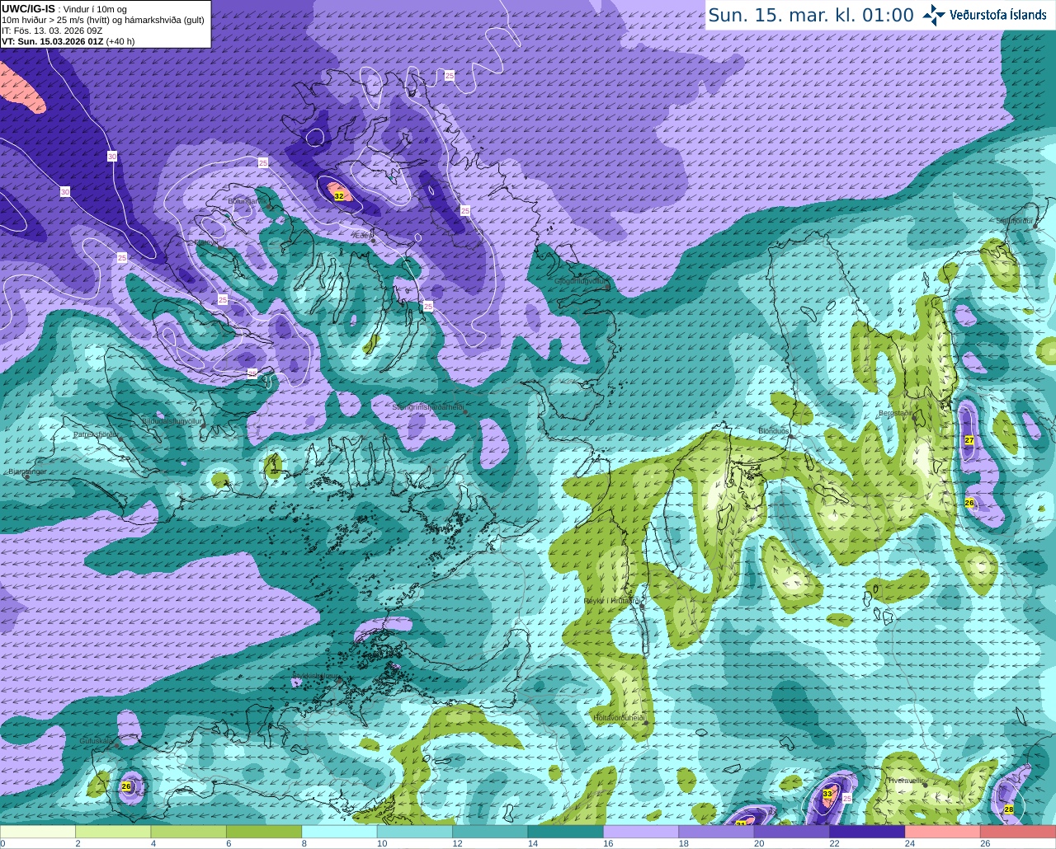This screenshot has height=849, width=1056.
Task: Click the Æðey station label
Action: pyautogui.click(x=361, y=235)
